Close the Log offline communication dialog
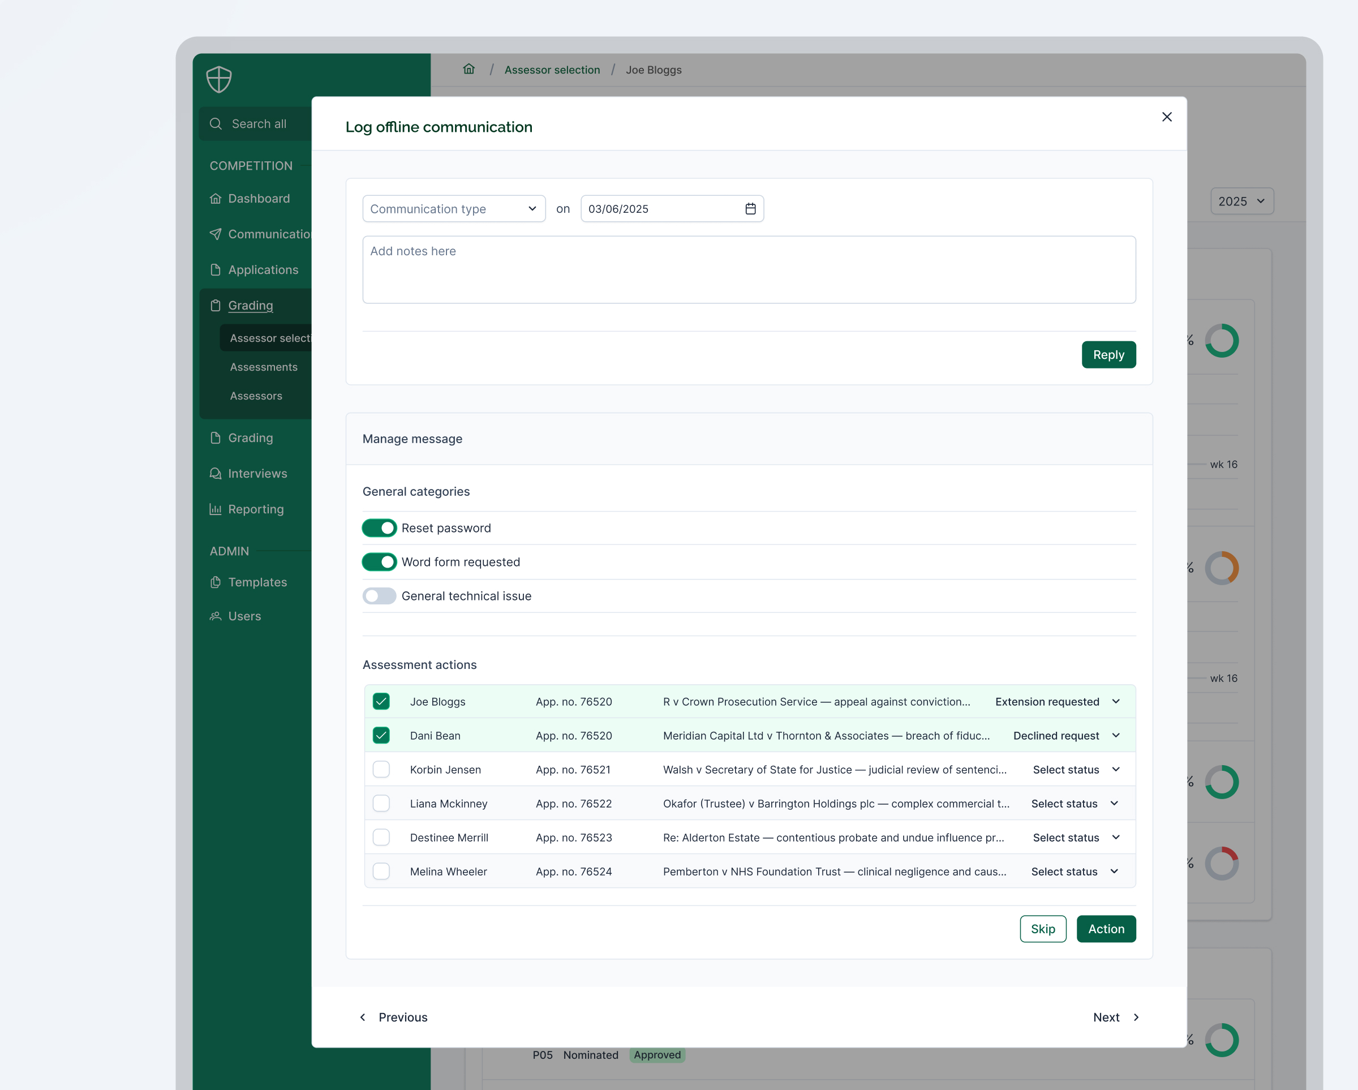Image resolution: width=1358 pixels, height=1090 pixels. (x=1167, y=117)
